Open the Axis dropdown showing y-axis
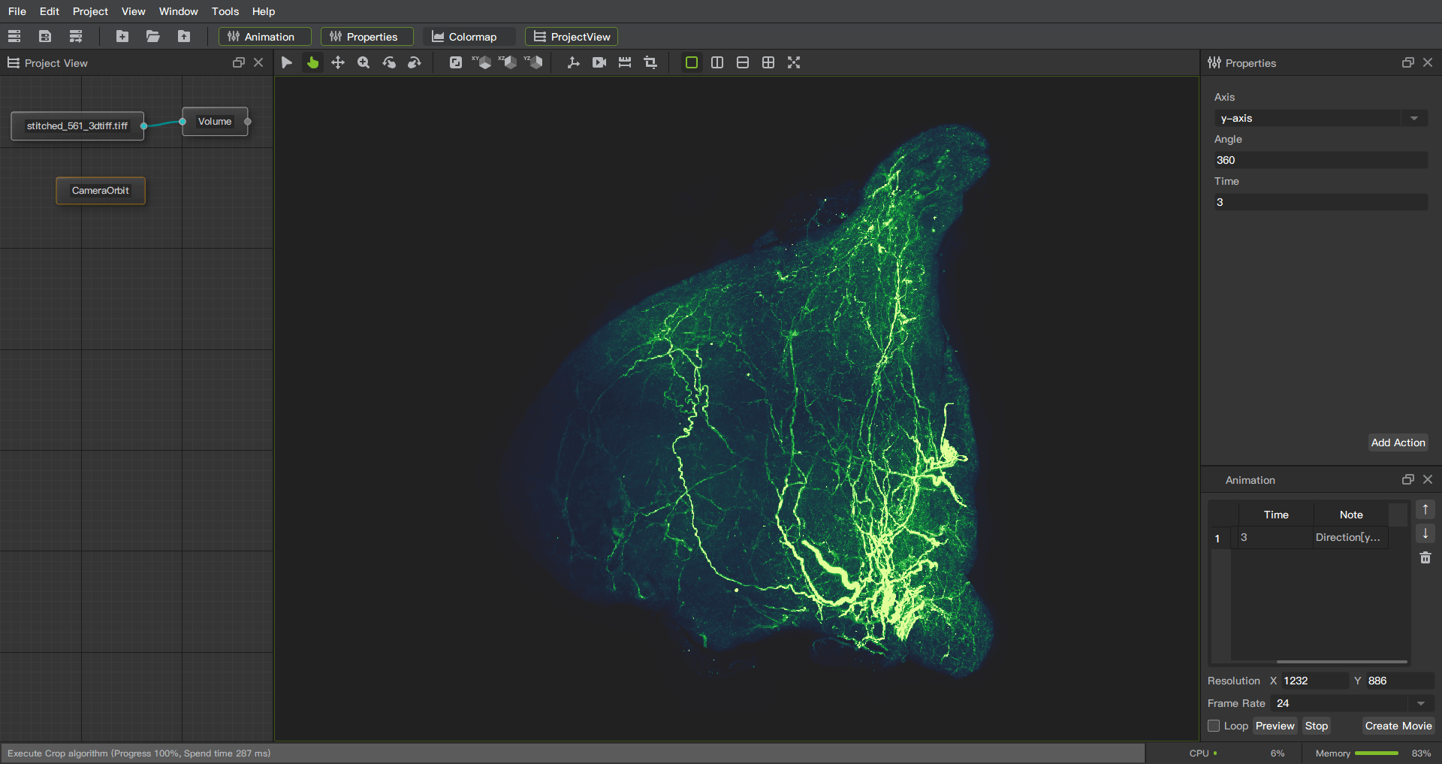The height and width of the screenshot is (764, 1442). 1321,118
